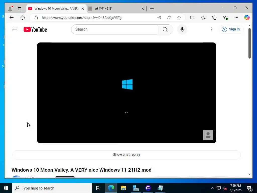This screenshot has height=193, width=257.
Task: Open the app available icon in address bar
Action: point(159,18)
